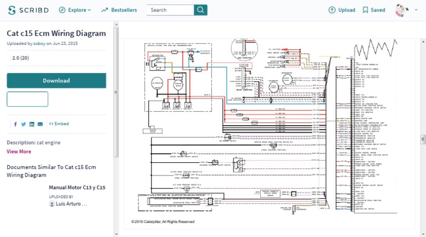Click the Scribd logo

(x=27, y=10)
